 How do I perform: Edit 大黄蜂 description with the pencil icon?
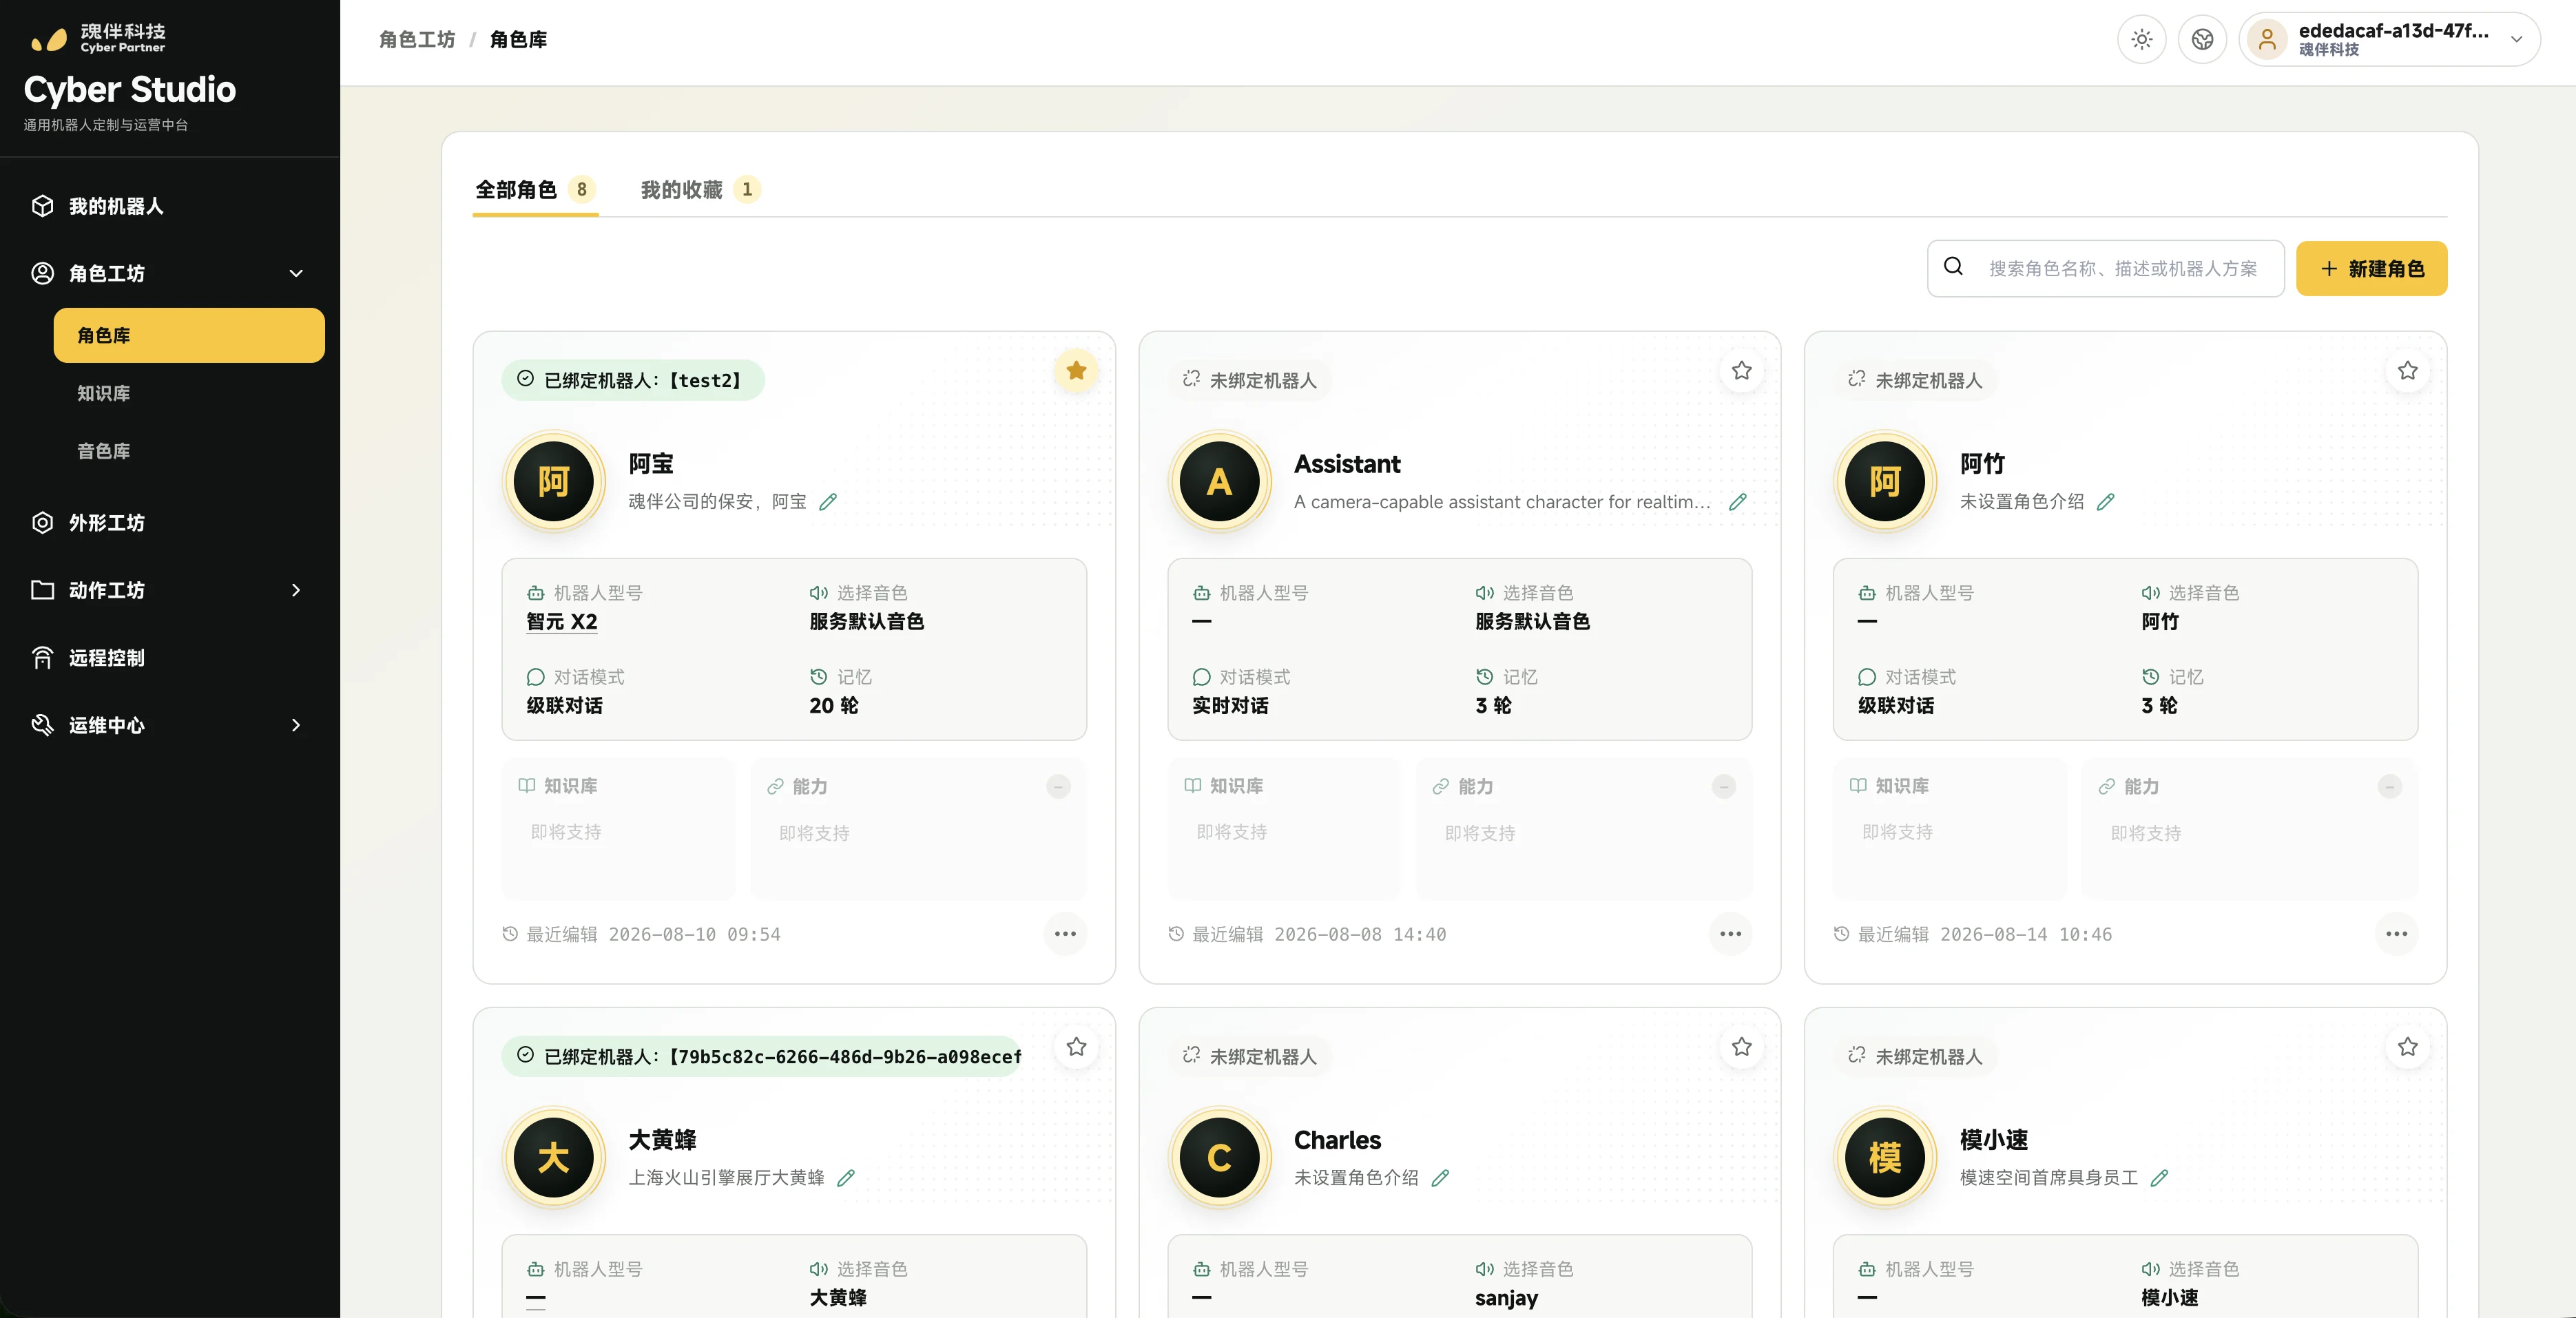pyautogui.click(x=846, y=1178)
